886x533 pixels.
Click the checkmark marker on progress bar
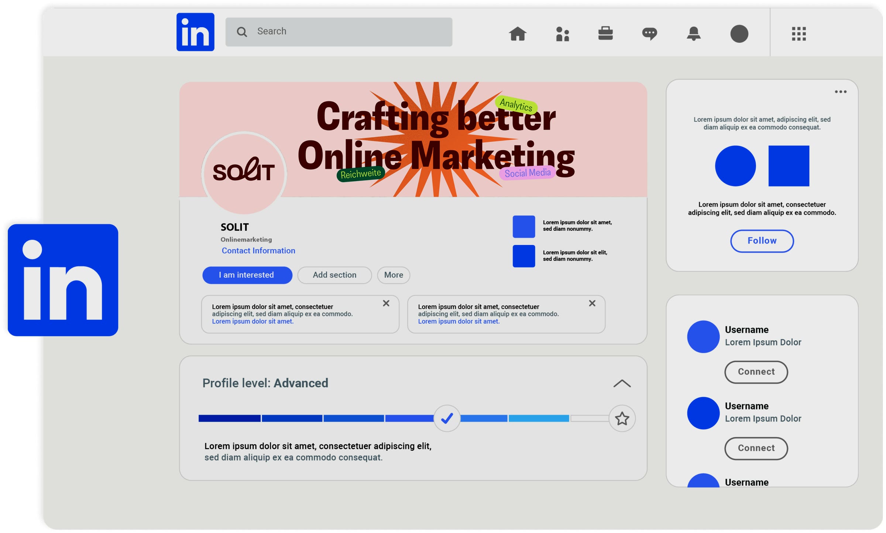[447, 418]
